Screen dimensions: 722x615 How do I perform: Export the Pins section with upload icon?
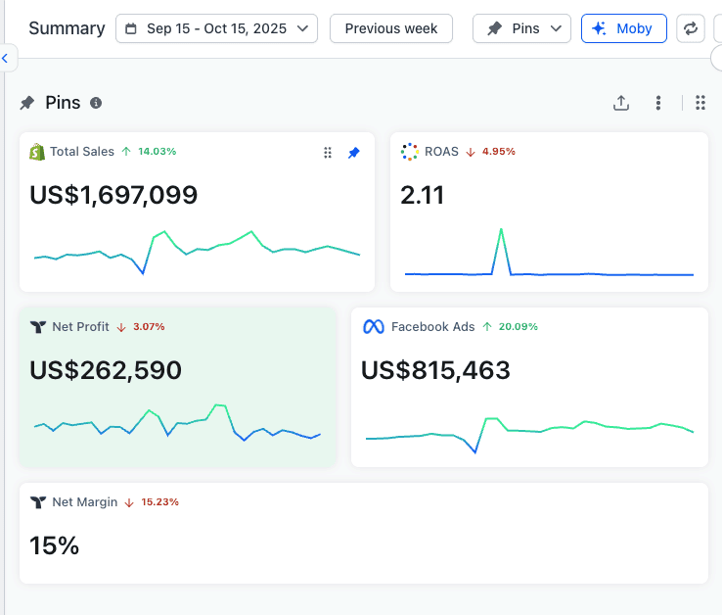pyautogui.click(x=621, y=103)
